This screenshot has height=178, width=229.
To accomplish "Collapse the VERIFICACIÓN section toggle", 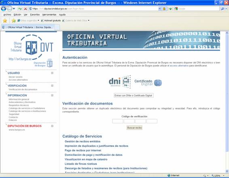I will [x=52, y=86].
